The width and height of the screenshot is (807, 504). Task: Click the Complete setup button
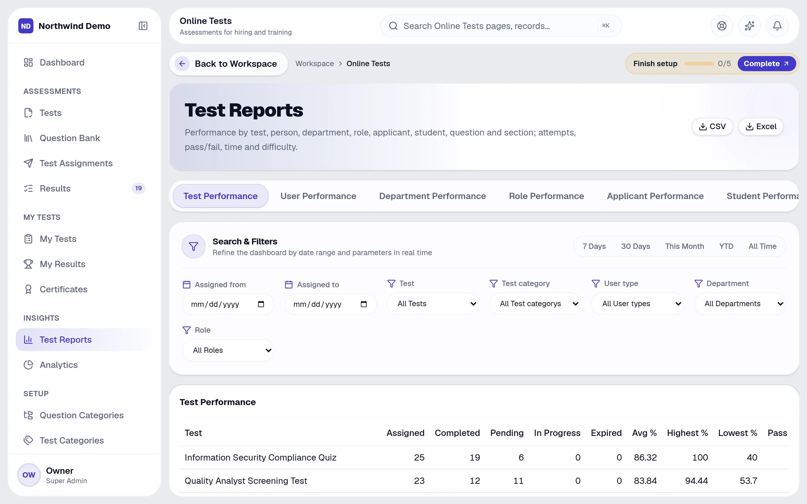pos(766,64)
